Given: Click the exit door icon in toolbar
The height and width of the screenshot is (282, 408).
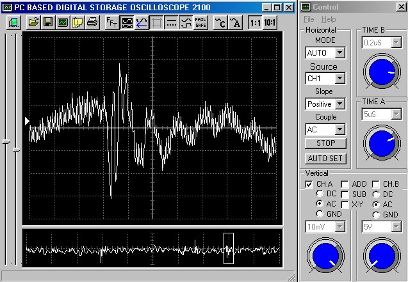Looking at the screenshot, I should coord(13,22).
